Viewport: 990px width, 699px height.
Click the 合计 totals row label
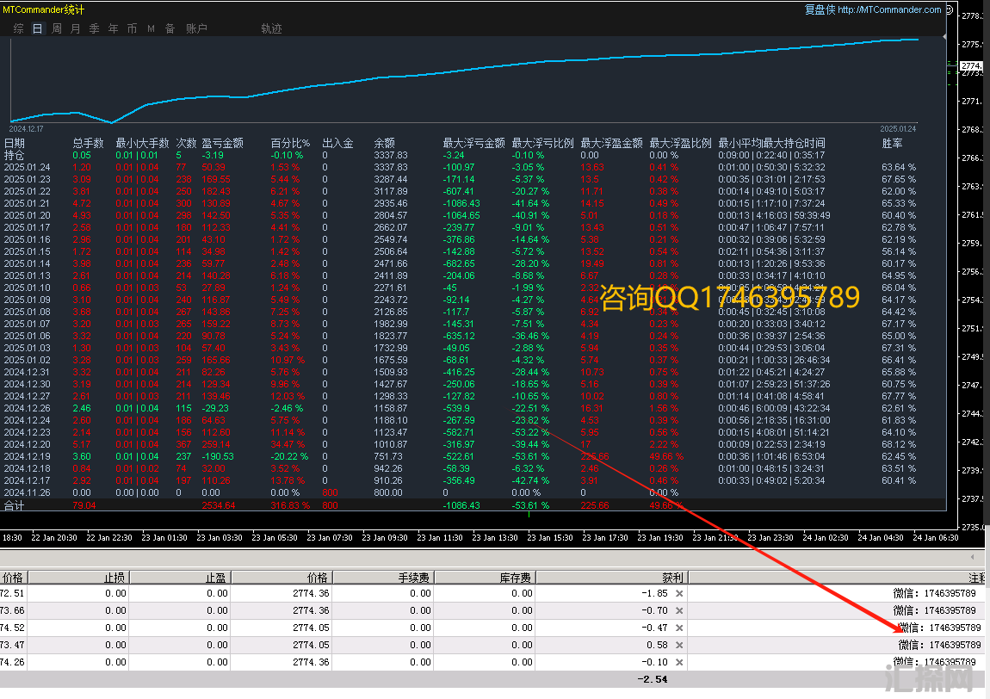[x=14, y=506]
